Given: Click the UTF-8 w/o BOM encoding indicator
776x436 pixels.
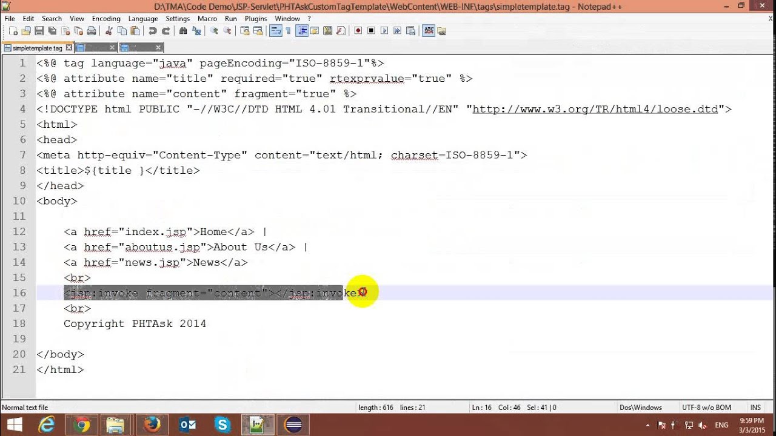Looking at the screenshot, I should tap(706, 408).
